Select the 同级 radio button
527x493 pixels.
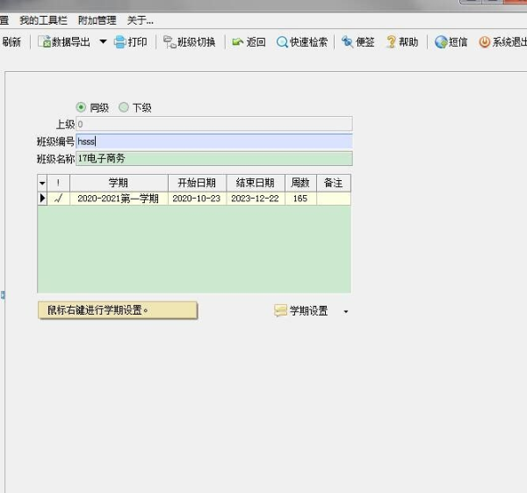82,107
